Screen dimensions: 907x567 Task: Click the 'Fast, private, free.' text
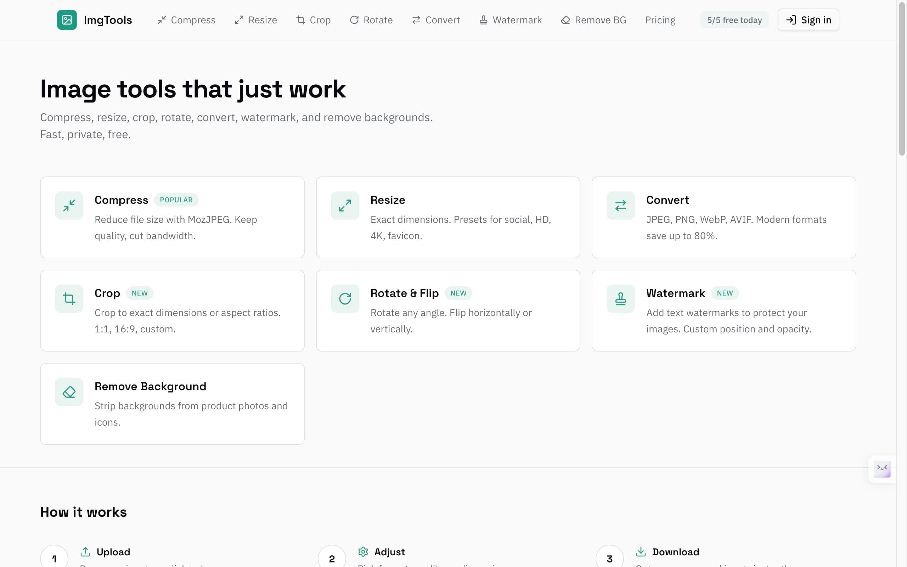85,134
